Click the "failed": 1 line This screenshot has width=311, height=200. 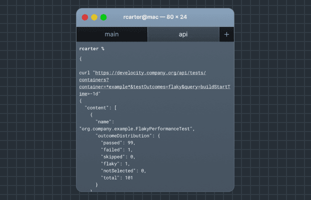point(117,149)
